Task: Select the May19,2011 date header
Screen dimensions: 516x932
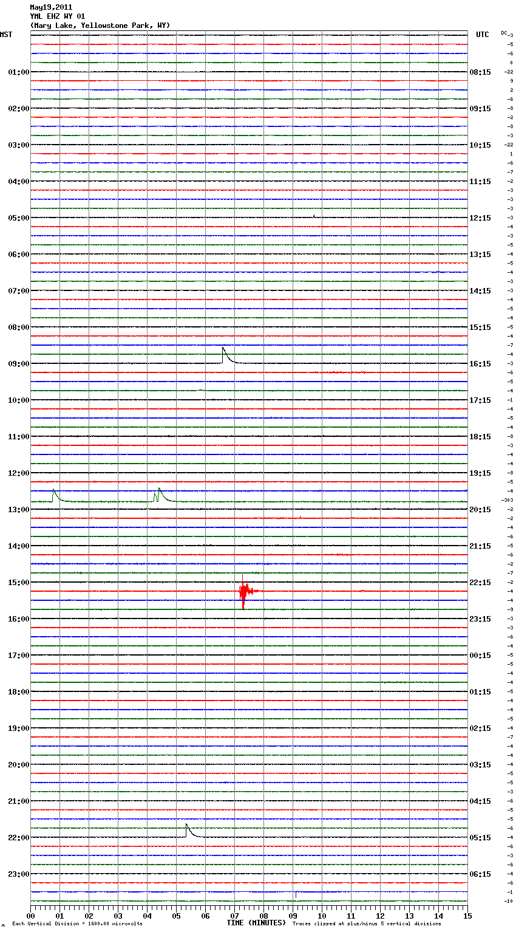Action: point(51,7)
